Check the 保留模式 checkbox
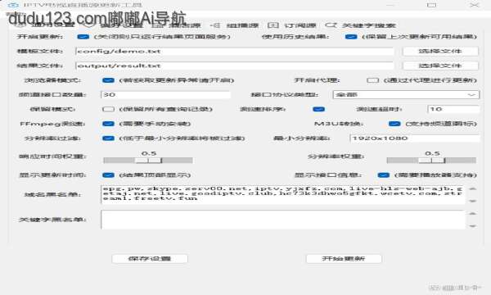Image resolution: width=491 pixels, height=295 pixels. point(108,109)
